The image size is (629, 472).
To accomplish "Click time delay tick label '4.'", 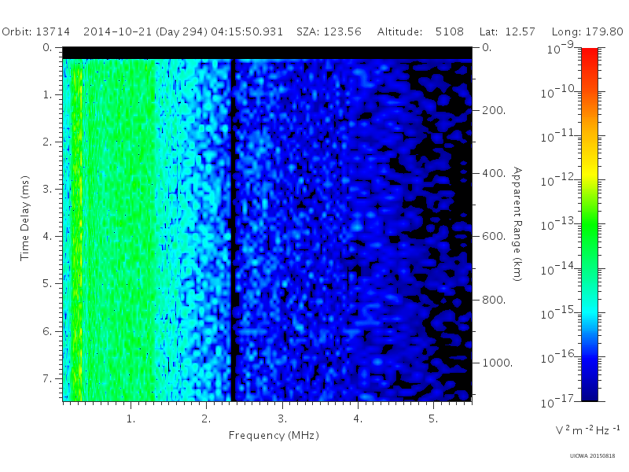I will 47,237.
